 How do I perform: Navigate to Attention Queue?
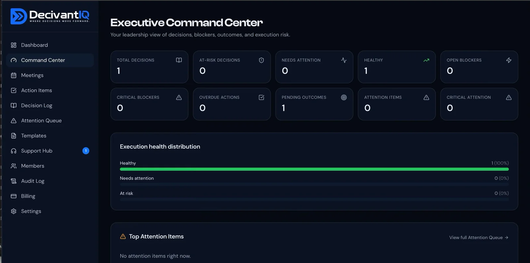50,121
